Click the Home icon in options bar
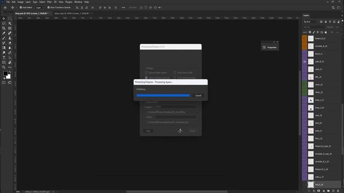The height and width of the screenshot is (193, 344). click(5, 8)
